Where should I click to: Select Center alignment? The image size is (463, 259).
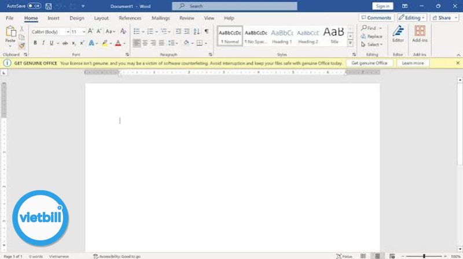(x=145, y=43)
